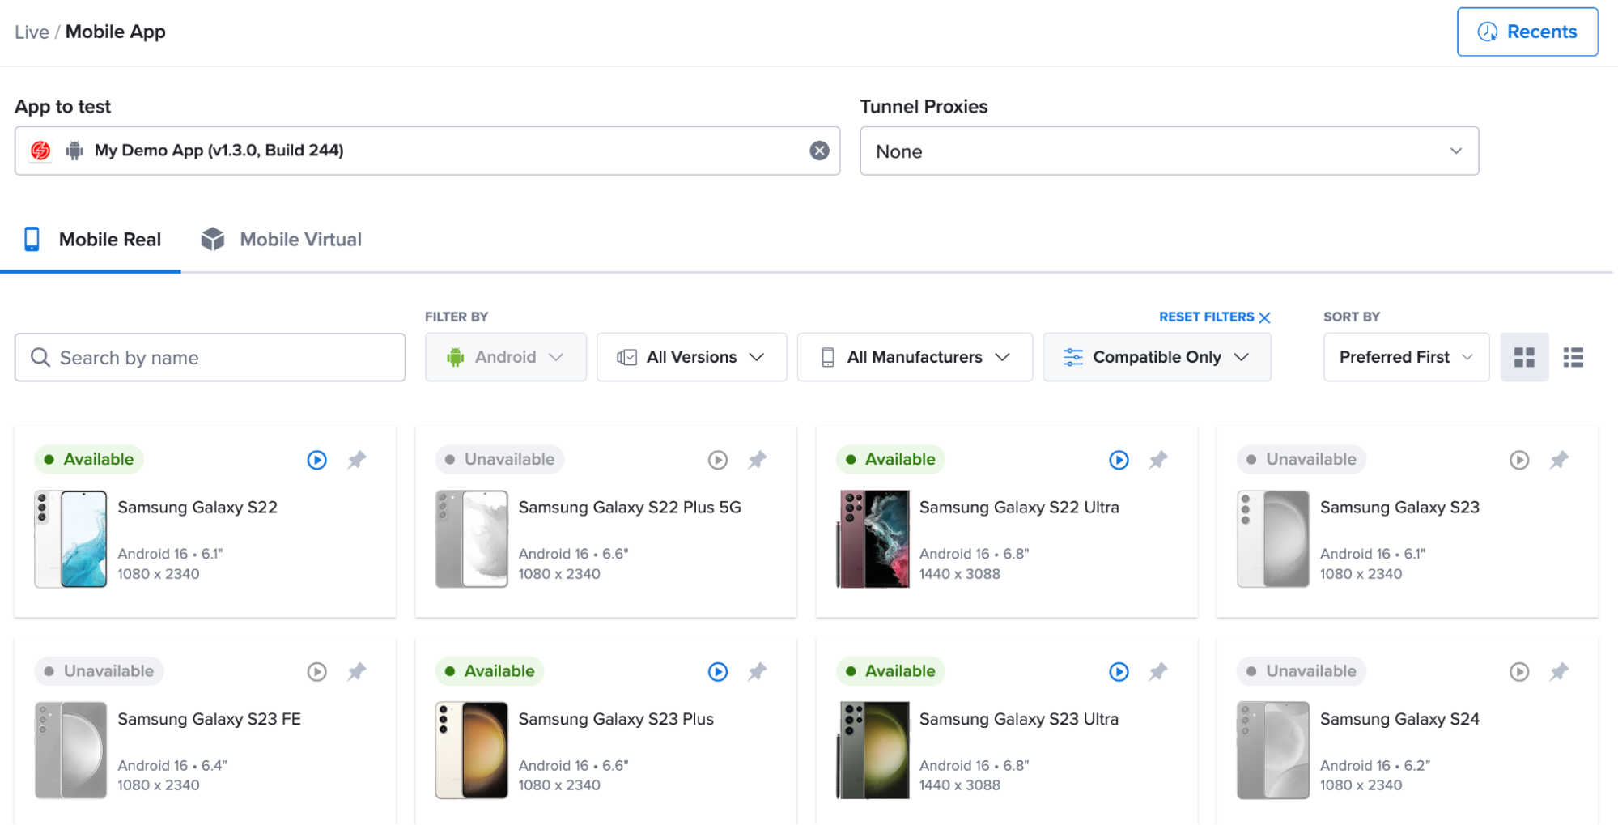The height and width of the screenshot is (825, 1618).
Task: Clear the selected My Demo App
Action: point(819,151)
